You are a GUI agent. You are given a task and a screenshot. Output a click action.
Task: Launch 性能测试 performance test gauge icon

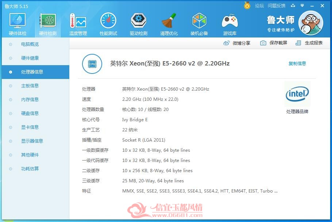pyautogui.click(x=108, y=20)
